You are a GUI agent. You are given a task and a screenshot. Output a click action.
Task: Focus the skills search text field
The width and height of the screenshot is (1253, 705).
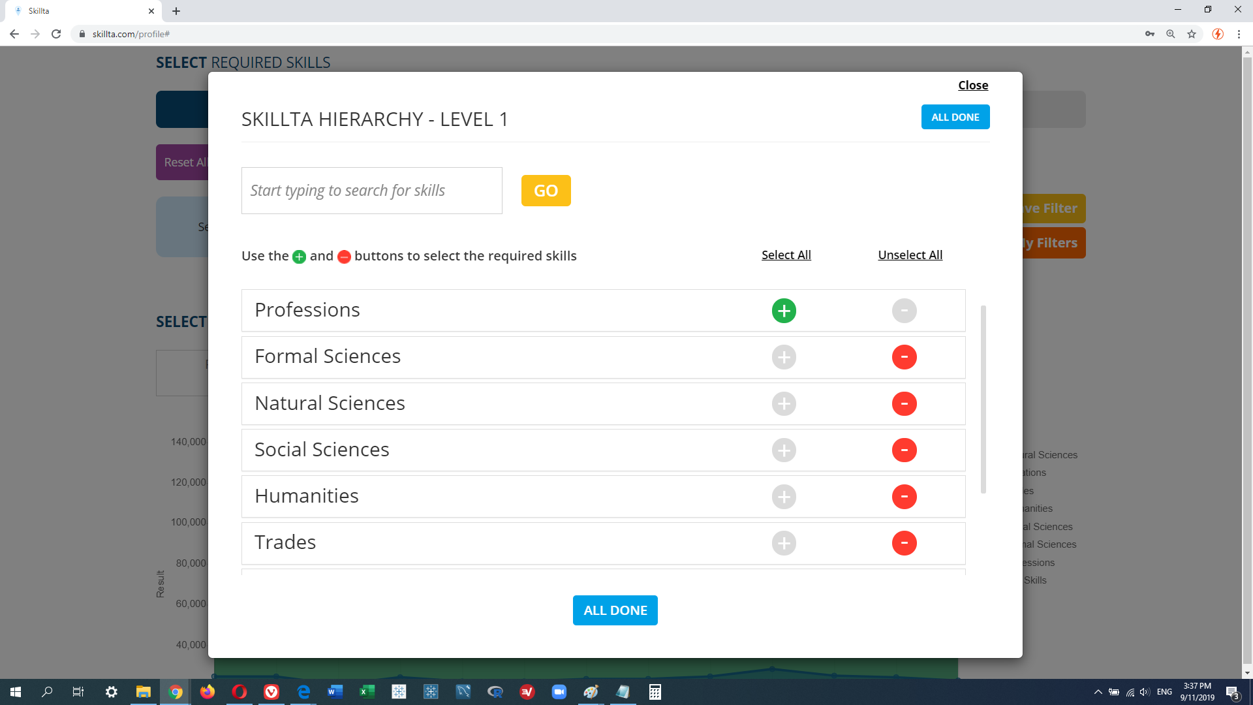coord(371,191)
